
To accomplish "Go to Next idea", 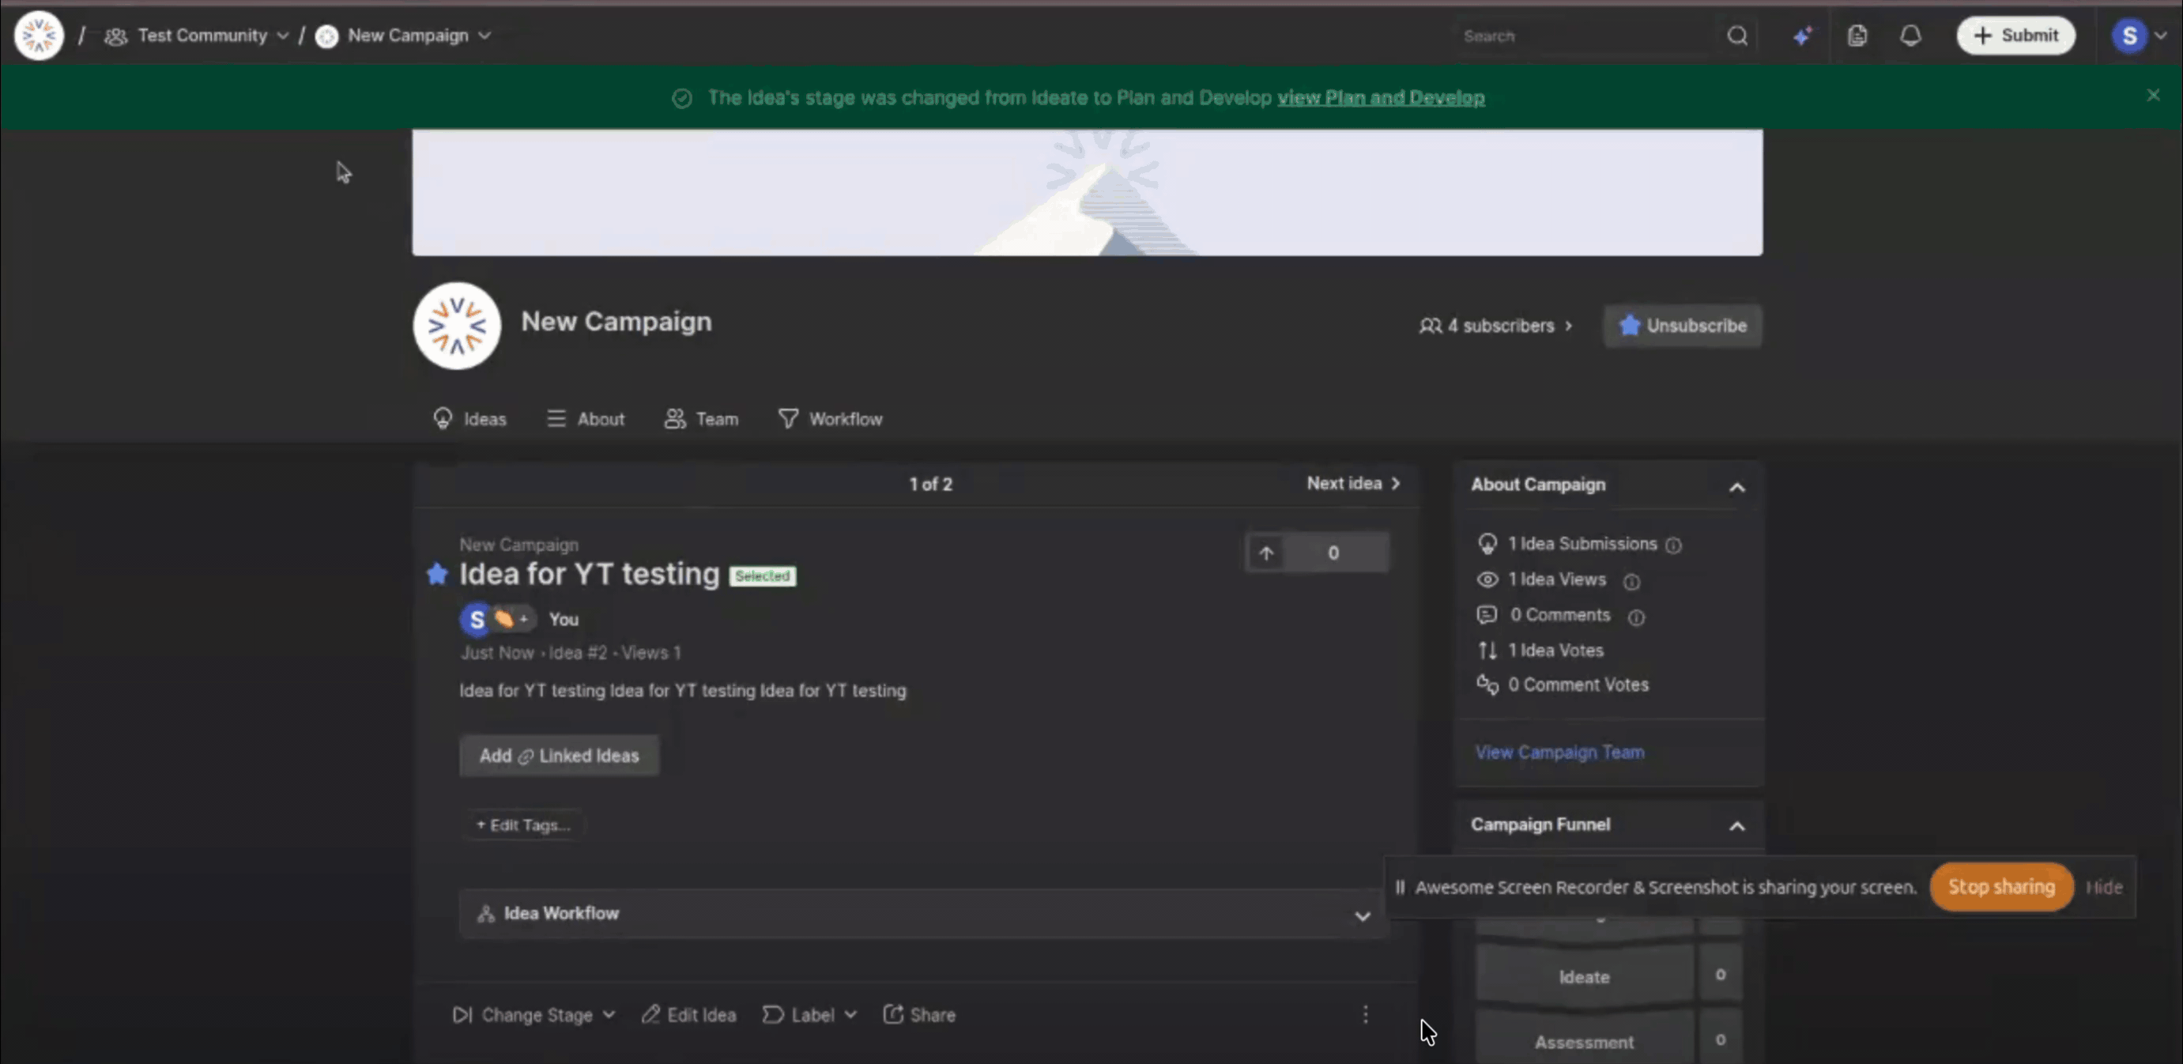I will (x=1353, y=483).
